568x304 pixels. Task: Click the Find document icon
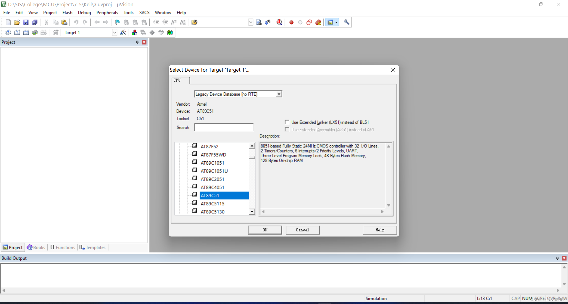point(259,22)
